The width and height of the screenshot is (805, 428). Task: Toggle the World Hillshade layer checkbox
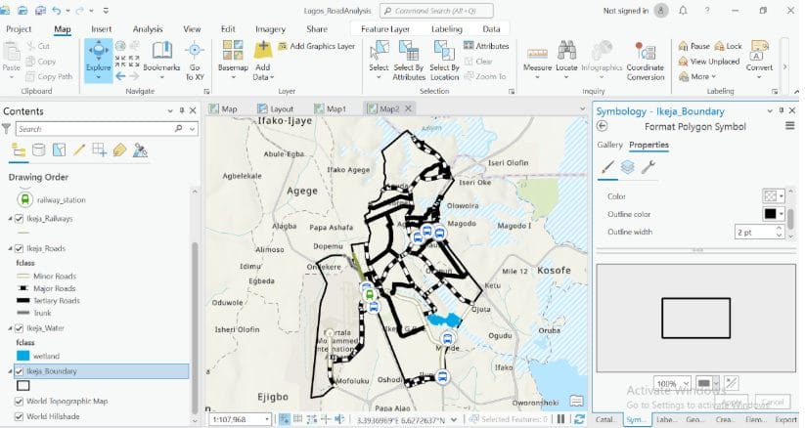coord(21,416)
